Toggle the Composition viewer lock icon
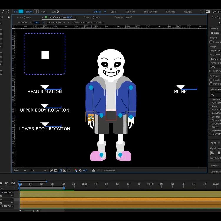Viewport: 221px width, 221px height. pos(50,17)
